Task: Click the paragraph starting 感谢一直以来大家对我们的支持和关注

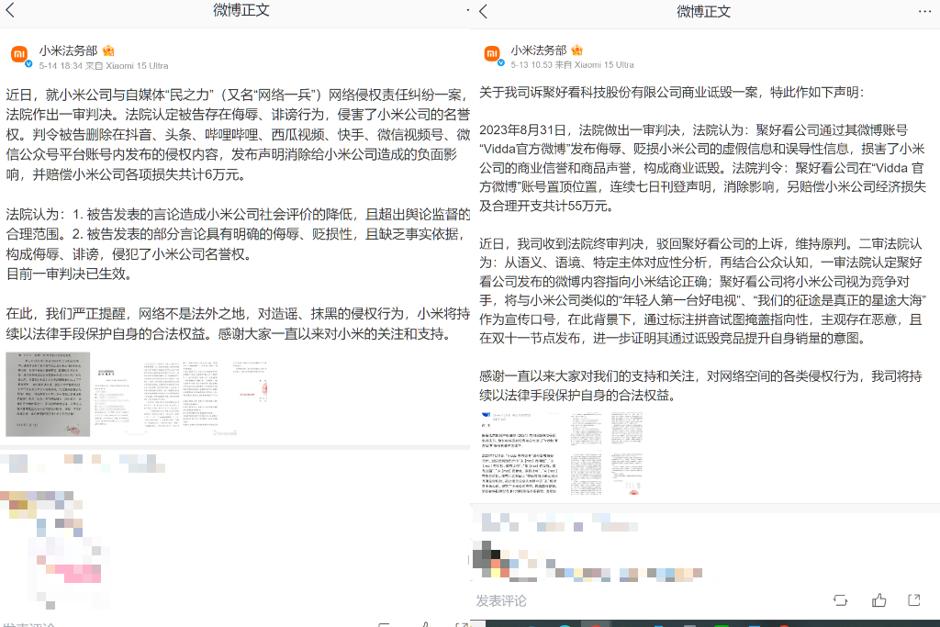Action: pyautogui.click(x=700, y=386)
